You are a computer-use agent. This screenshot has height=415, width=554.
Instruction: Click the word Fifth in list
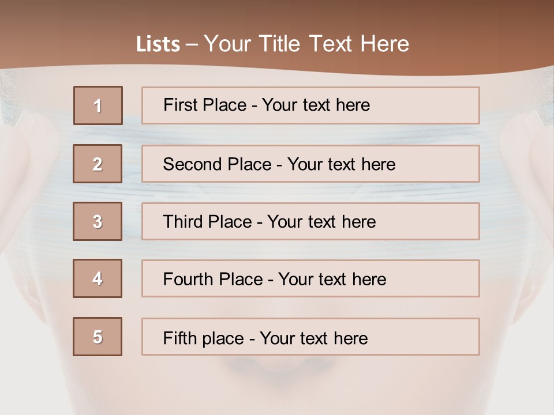click(181, 338)
